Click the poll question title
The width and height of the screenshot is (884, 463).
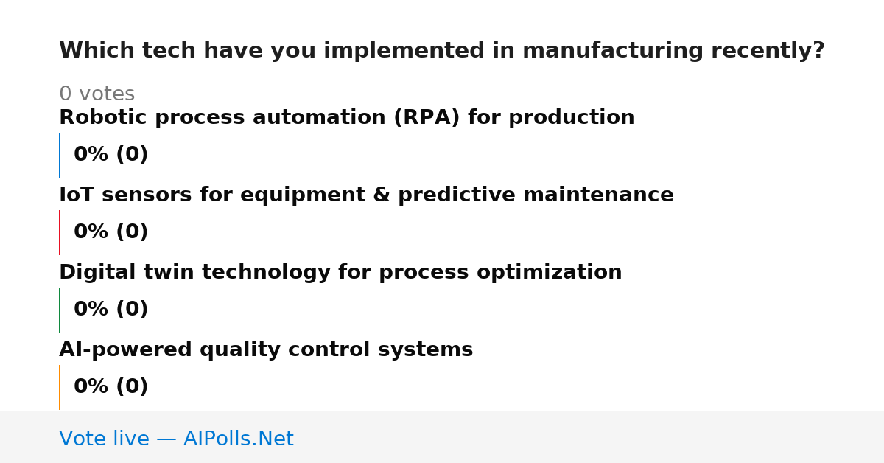click(x=442, y=51)
